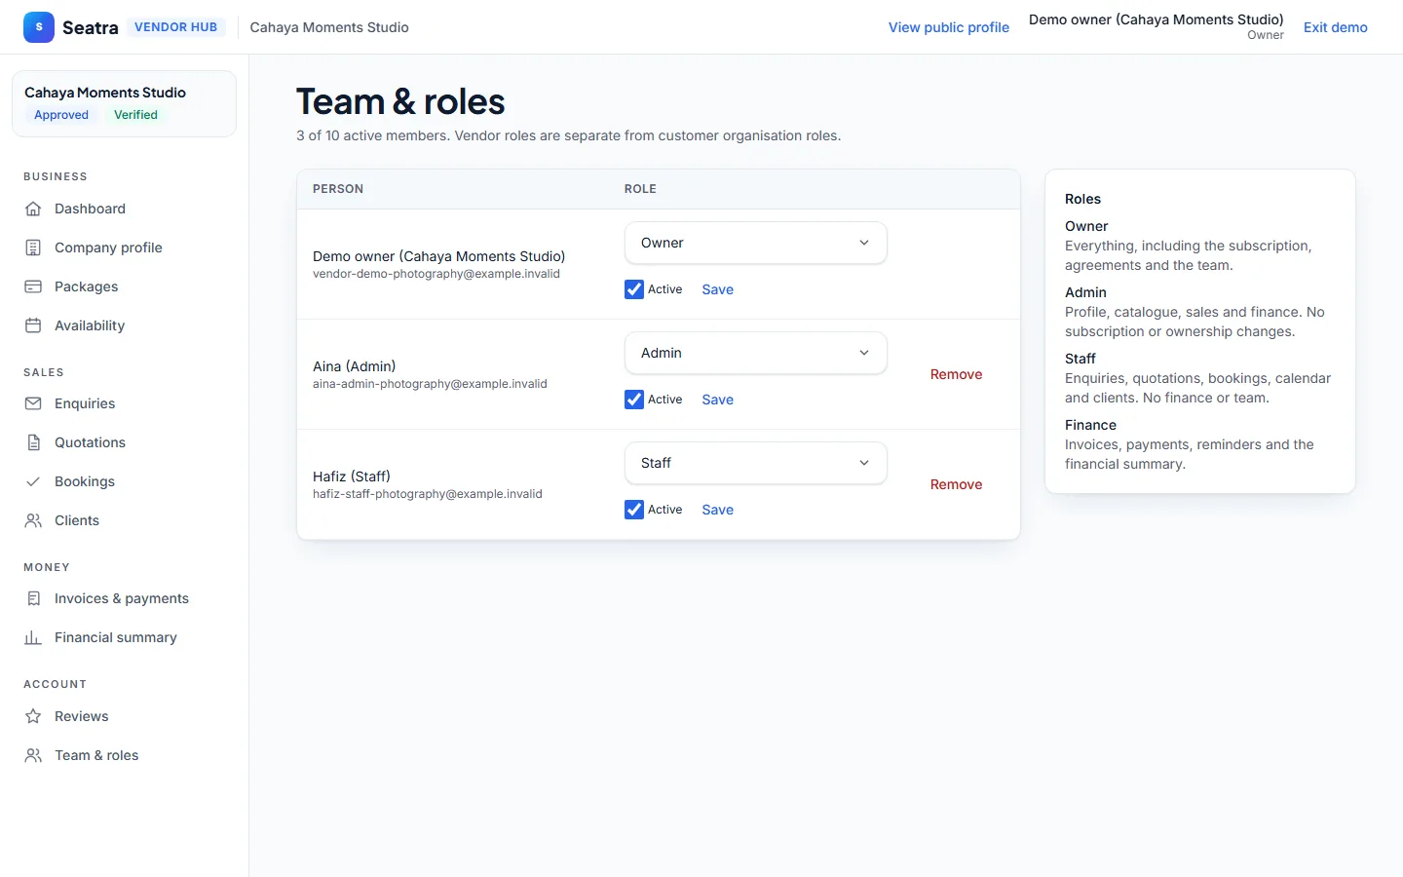Click the Quotations document icon
Viewport: 1403px width, 877px height.
point(33,442)
